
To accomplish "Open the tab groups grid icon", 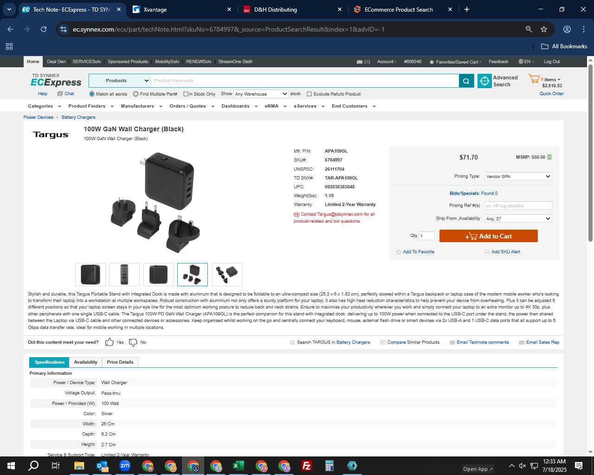I will click(9, 46).
